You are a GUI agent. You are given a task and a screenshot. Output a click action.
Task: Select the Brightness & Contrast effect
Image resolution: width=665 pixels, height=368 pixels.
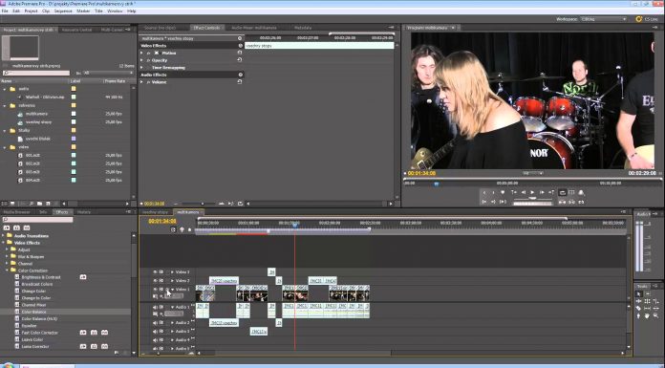coord(41,277)
